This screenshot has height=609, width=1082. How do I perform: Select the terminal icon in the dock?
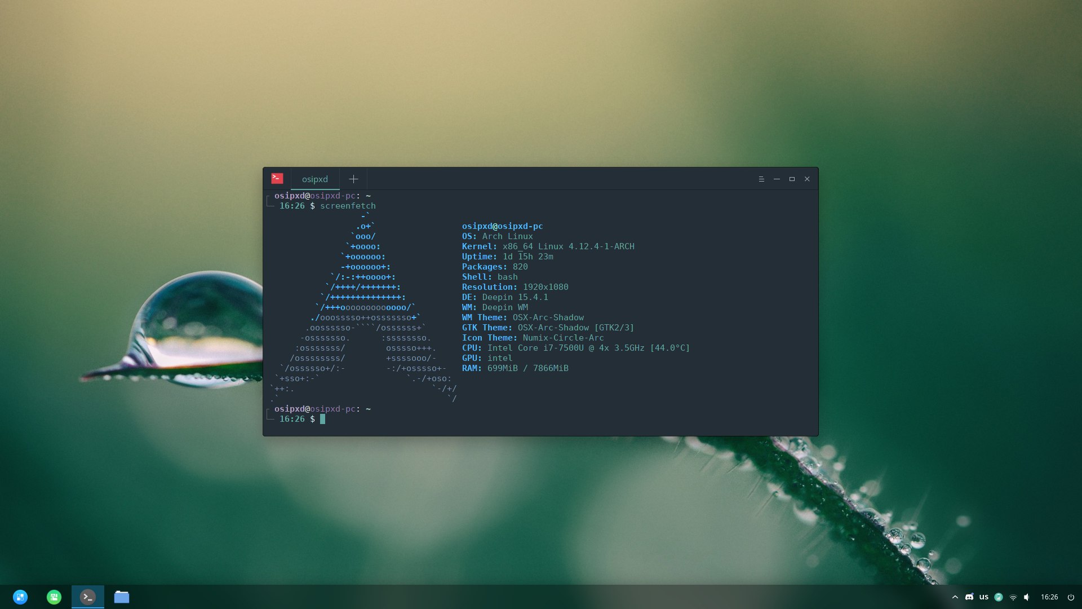(x=88, y=597)
